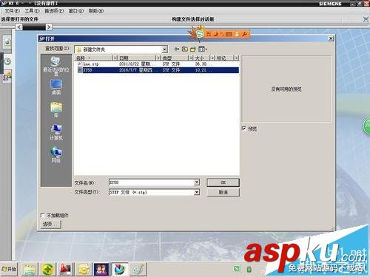The height and width of the screenshot is (277, 370).
Task: Click the 开始 Start button
Action: pos(9,269)
